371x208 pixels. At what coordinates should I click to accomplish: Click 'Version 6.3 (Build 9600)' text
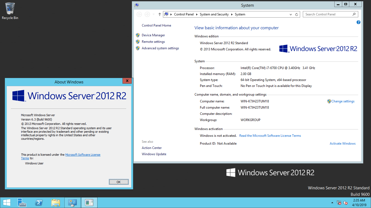tap(36, 119)
